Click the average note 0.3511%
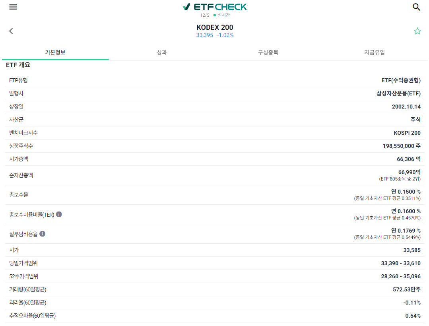429x326 pixels. tap(387, 198)
